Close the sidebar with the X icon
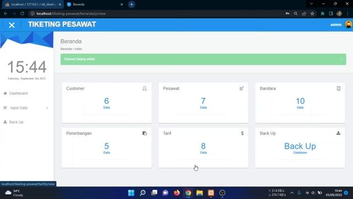The image size is (353, 199). click(12, 25)
